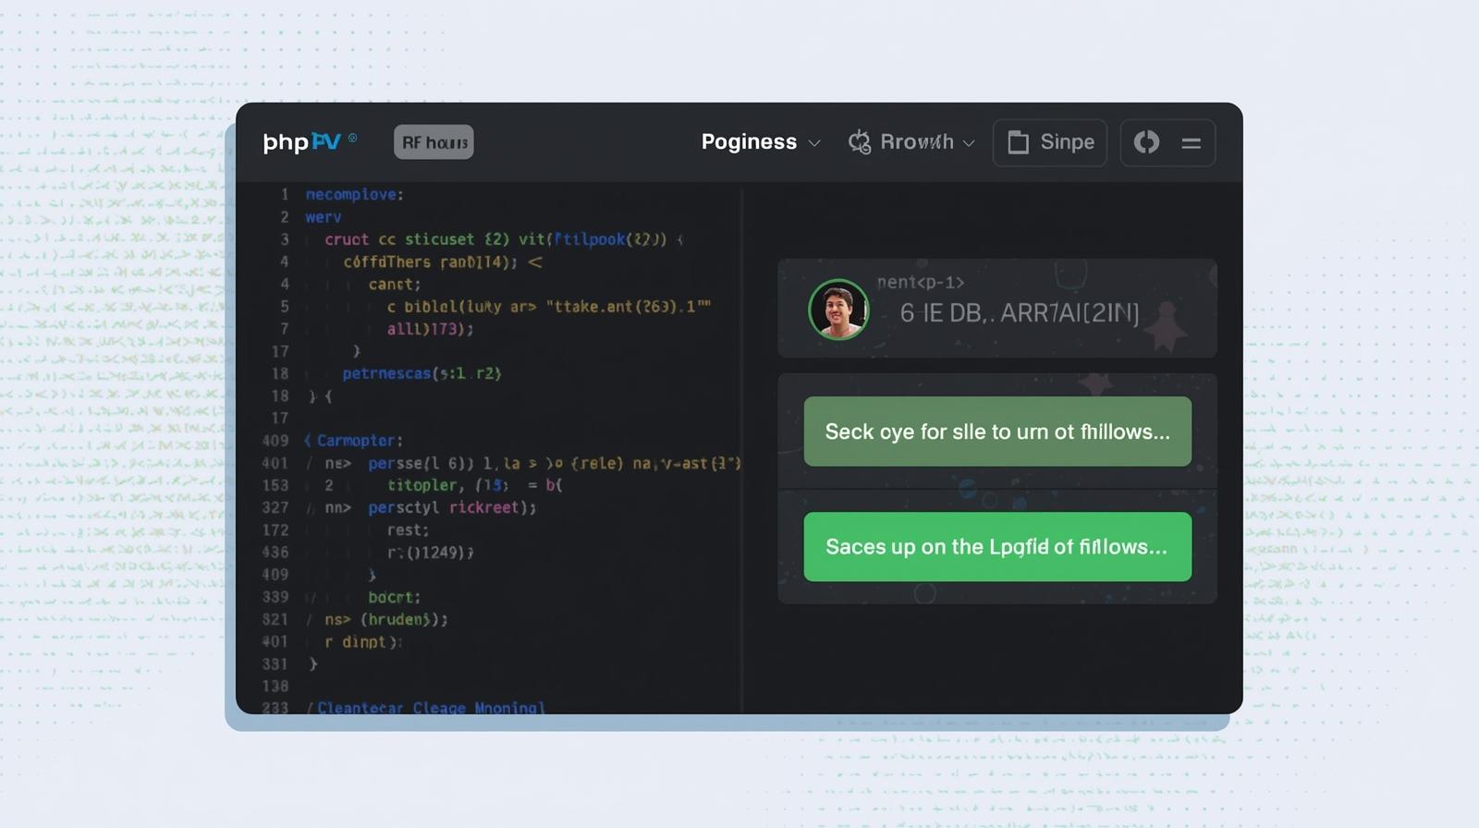1479x828 pixels.
Task: Click the folder icon in Sinpe button
Action: click(x=1018, y=142)
